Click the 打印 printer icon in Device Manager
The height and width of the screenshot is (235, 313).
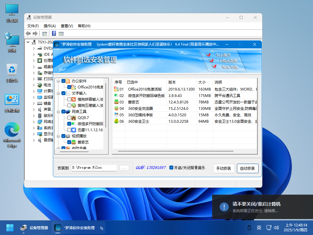tap(40, 79)
